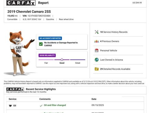Click the Date column header

(x=94, y=99)
